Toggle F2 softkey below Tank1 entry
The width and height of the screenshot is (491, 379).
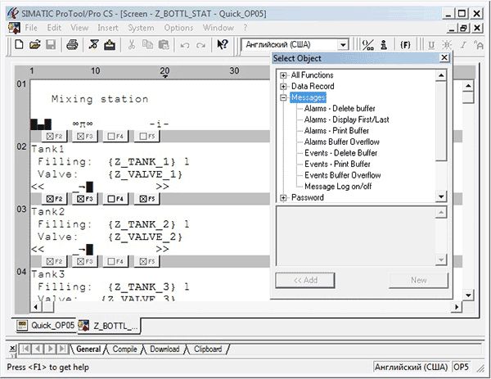(x=54, y=199)
